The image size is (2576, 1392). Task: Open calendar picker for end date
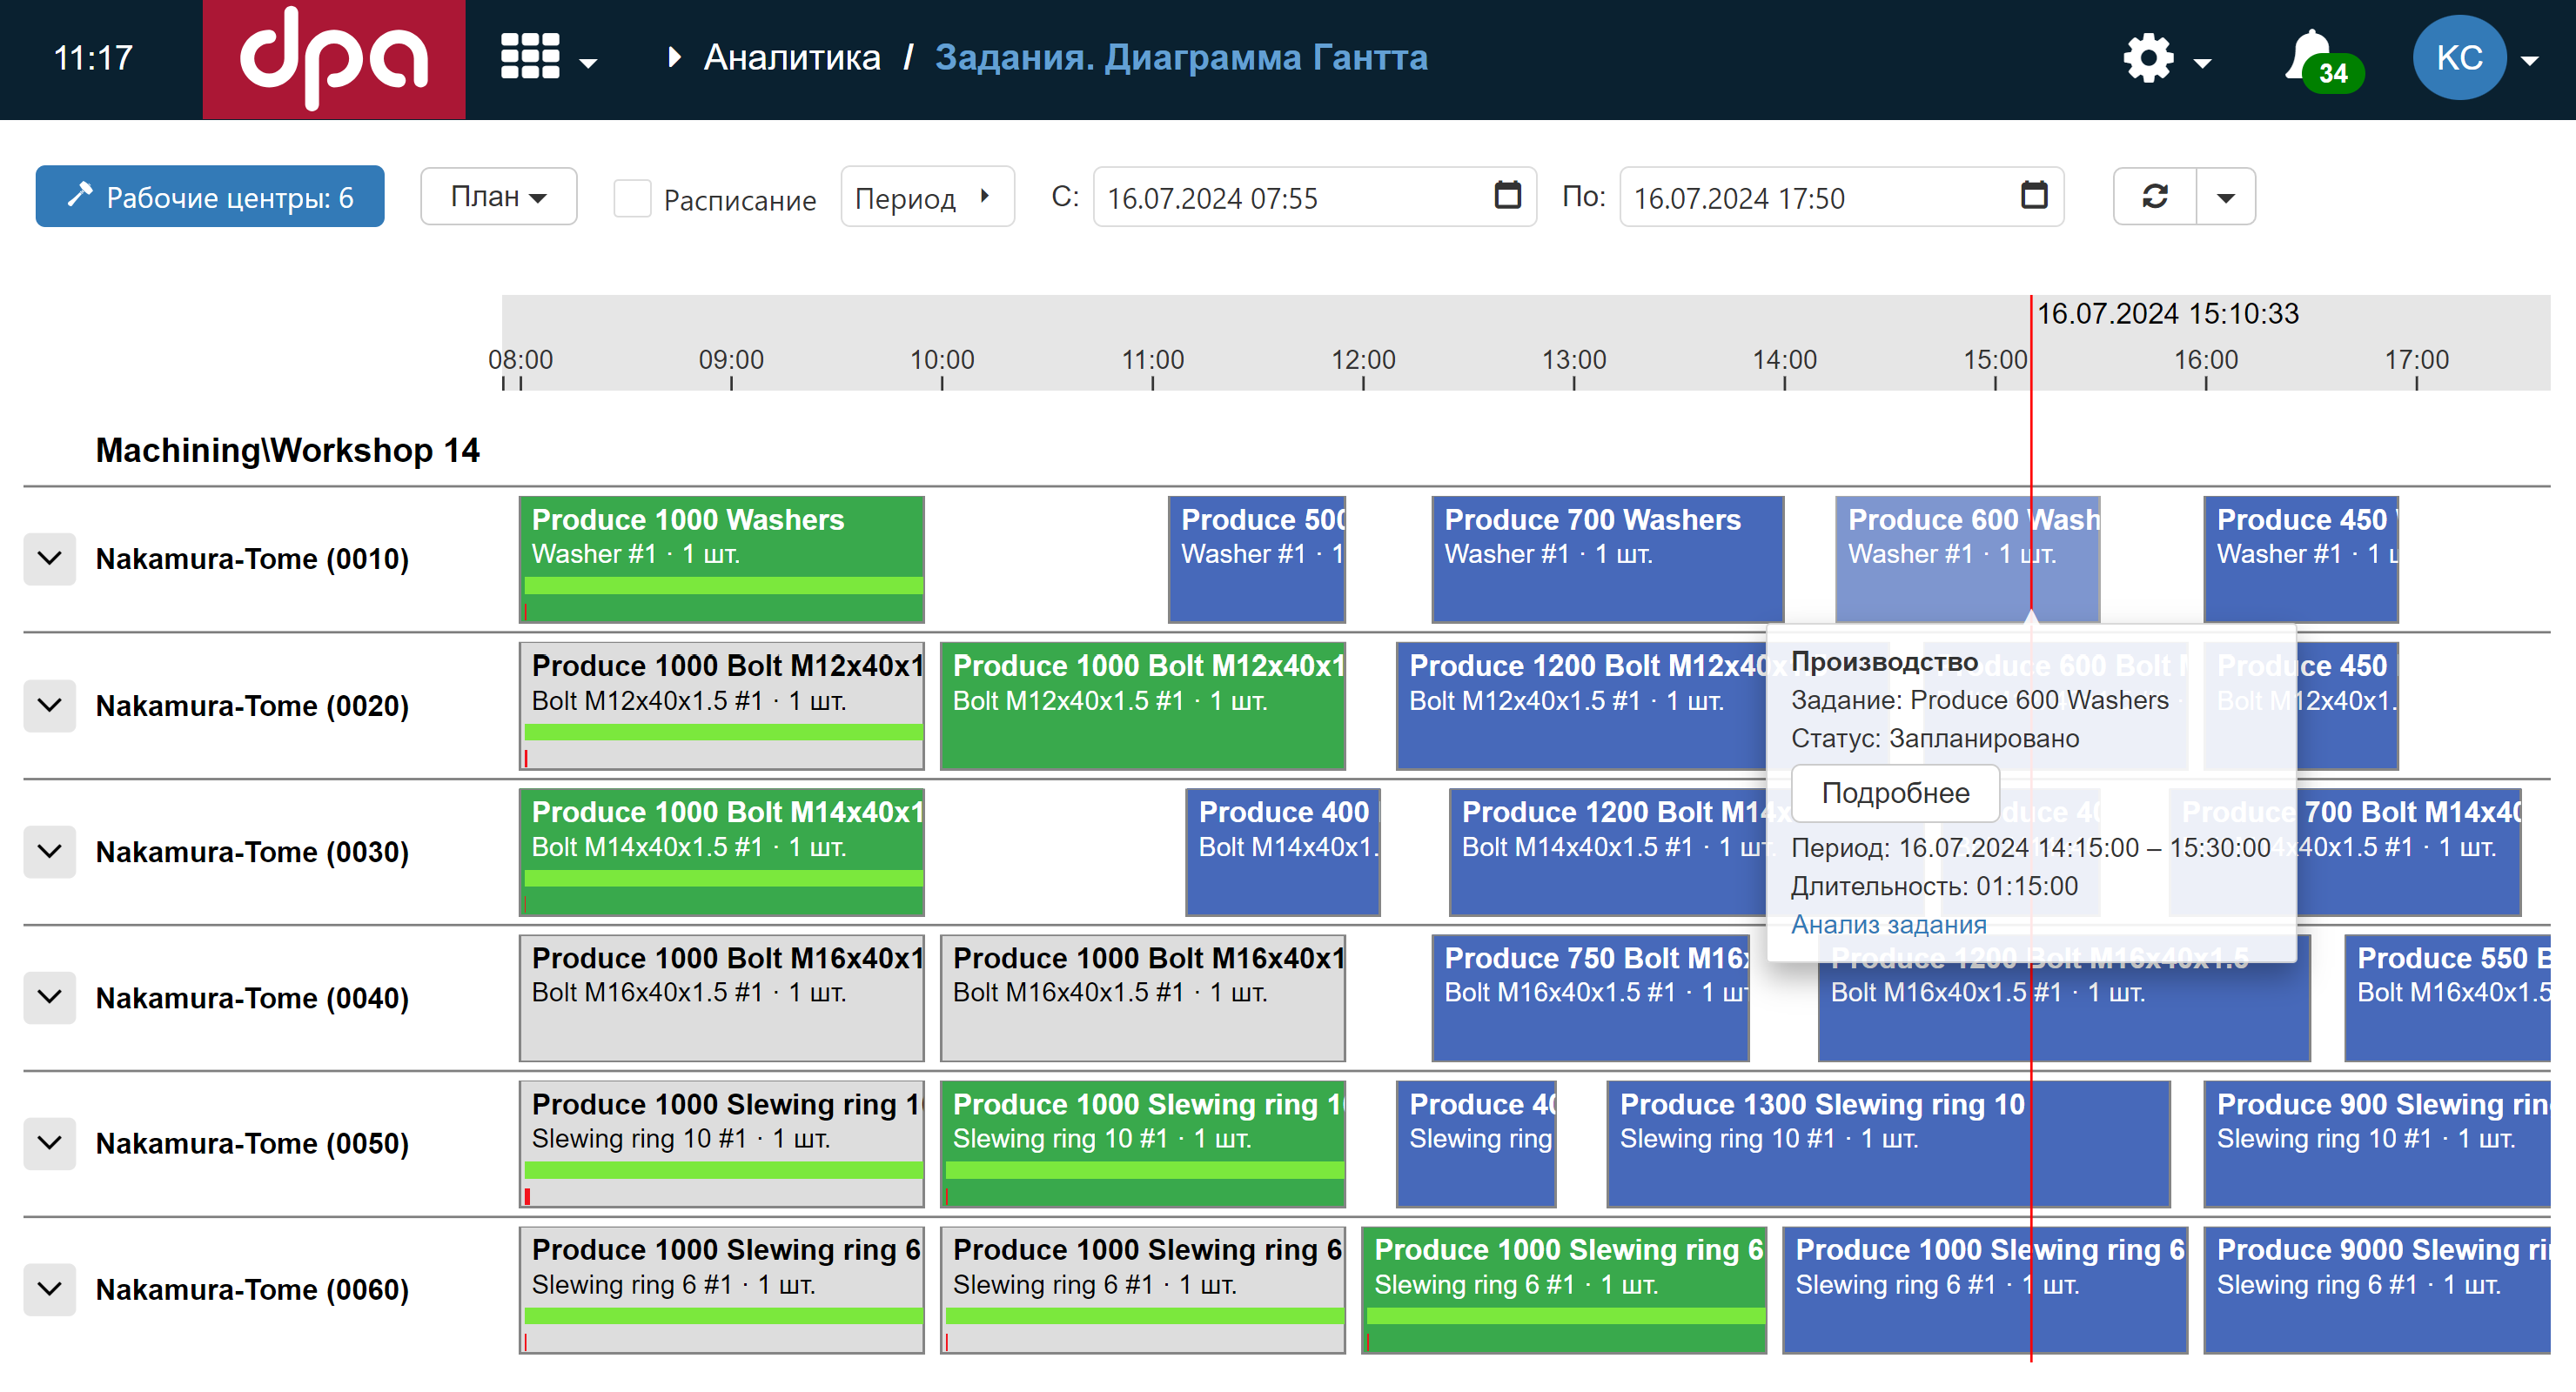(x=2034, y=196)
